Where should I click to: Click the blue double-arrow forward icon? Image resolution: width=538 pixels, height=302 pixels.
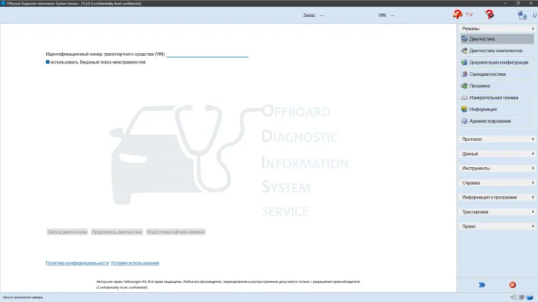coord(482,285)
